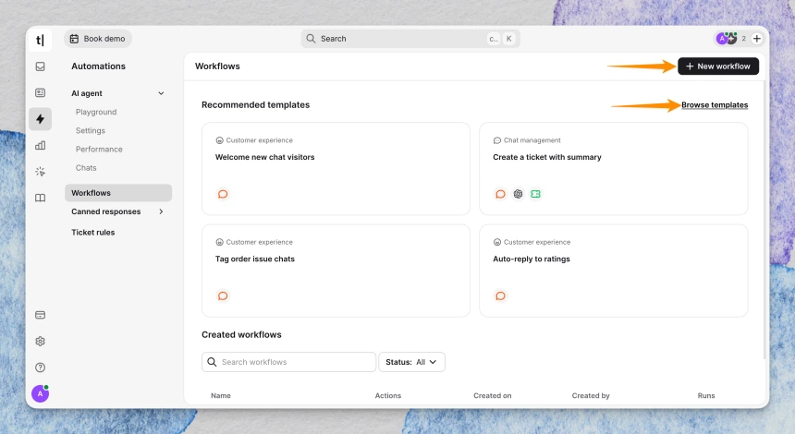This screenshot has height=434, width=795.
Task: Open Settings under AI agent
Action: [x=91, y=130]
